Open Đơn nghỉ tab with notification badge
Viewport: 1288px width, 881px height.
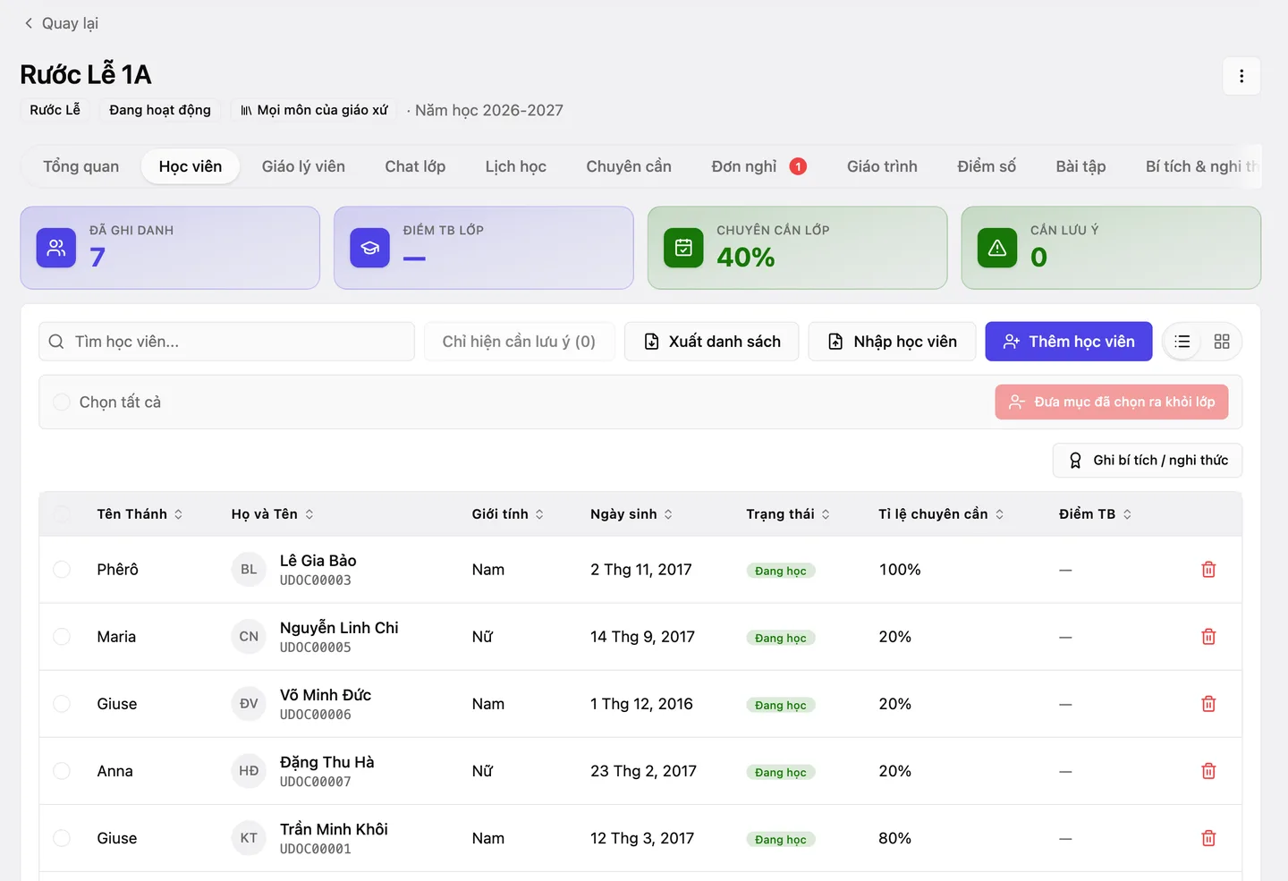click(759, 166)
